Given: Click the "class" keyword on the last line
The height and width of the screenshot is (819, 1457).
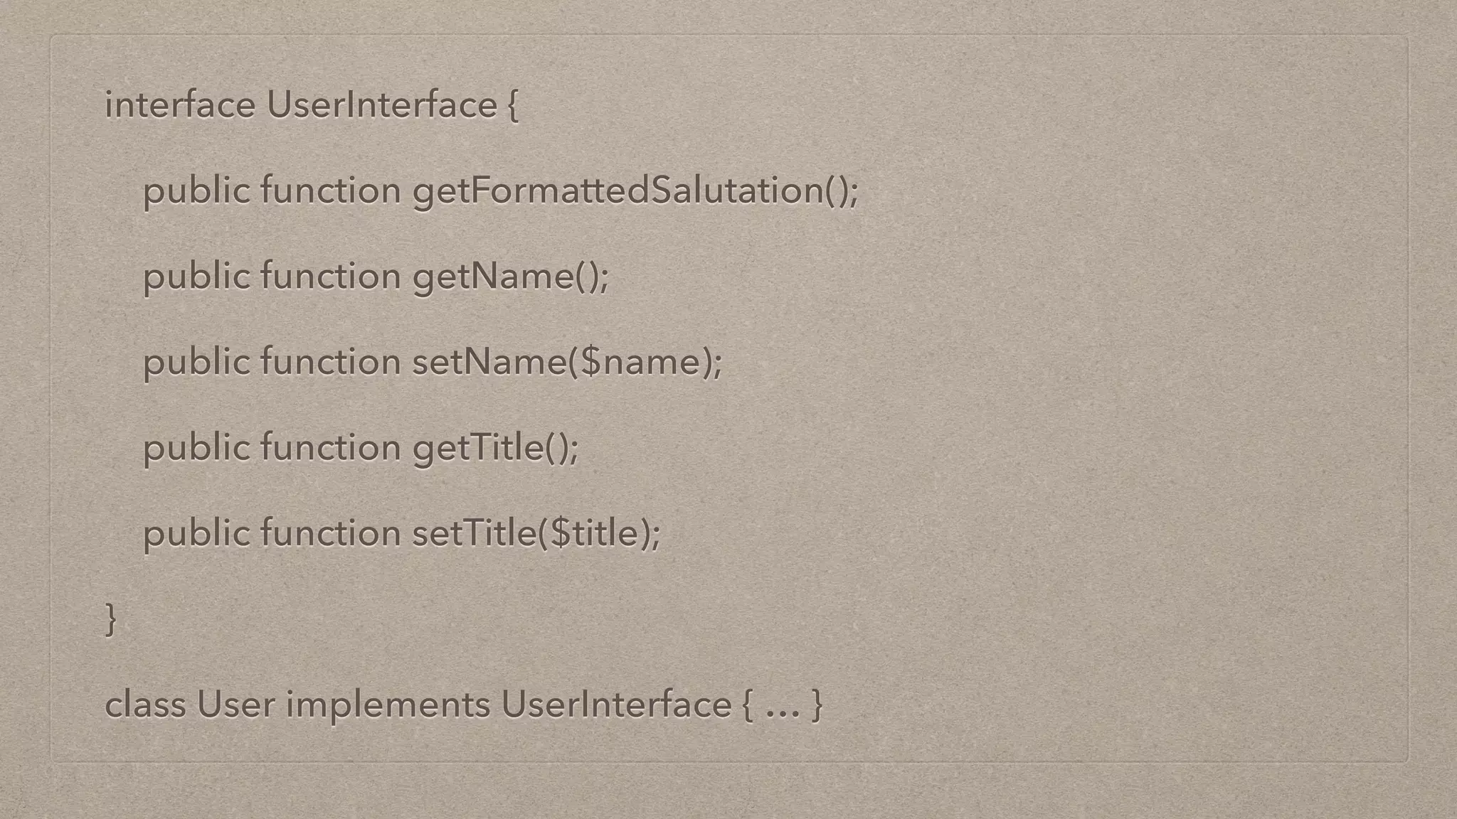Looking at the screenshot, I should tap(145, 705).
